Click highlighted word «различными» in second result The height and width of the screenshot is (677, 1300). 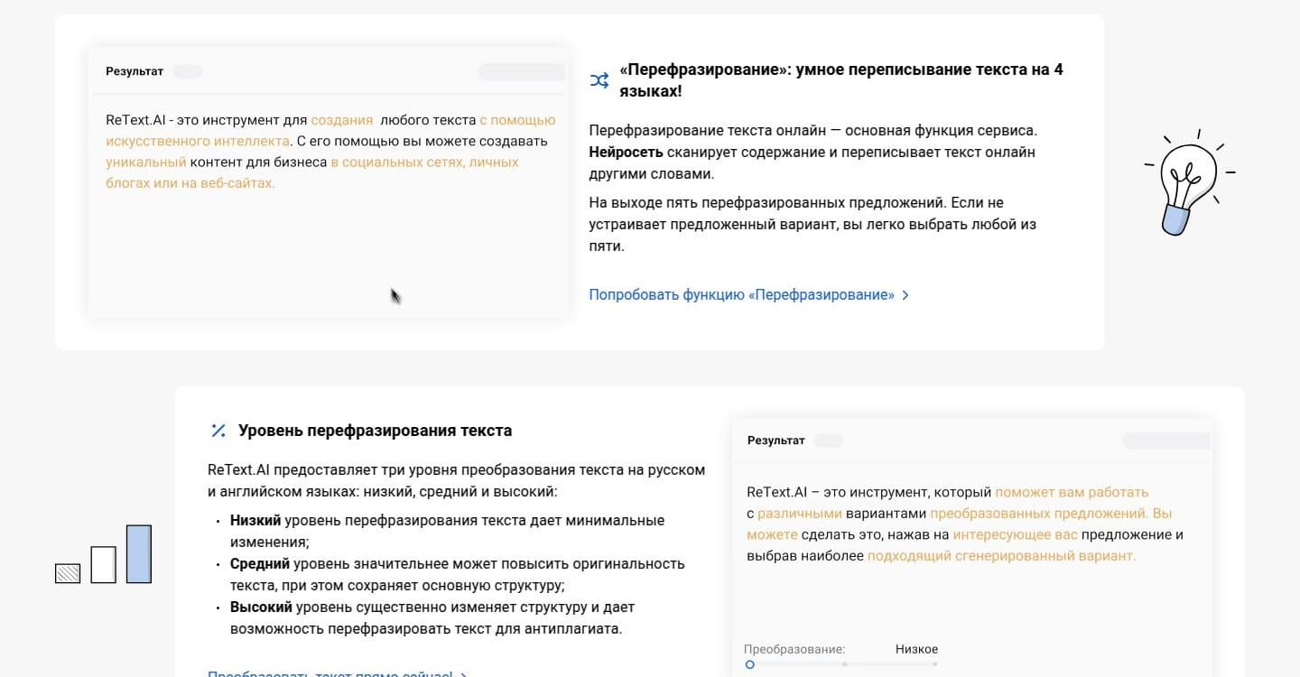coord(800,514)
